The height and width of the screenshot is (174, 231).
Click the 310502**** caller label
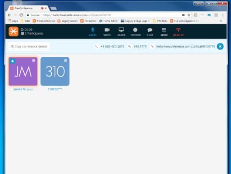click(55, 89)
